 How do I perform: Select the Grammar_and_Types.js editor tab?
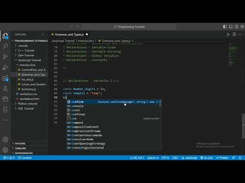[70, 35]
